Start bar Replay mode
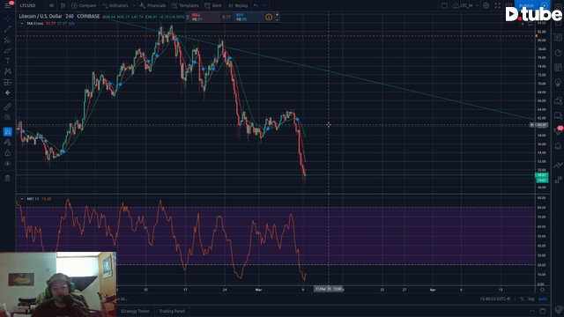Image resolution: width=564 pixels, height=317 pixels. pos(238,5)
